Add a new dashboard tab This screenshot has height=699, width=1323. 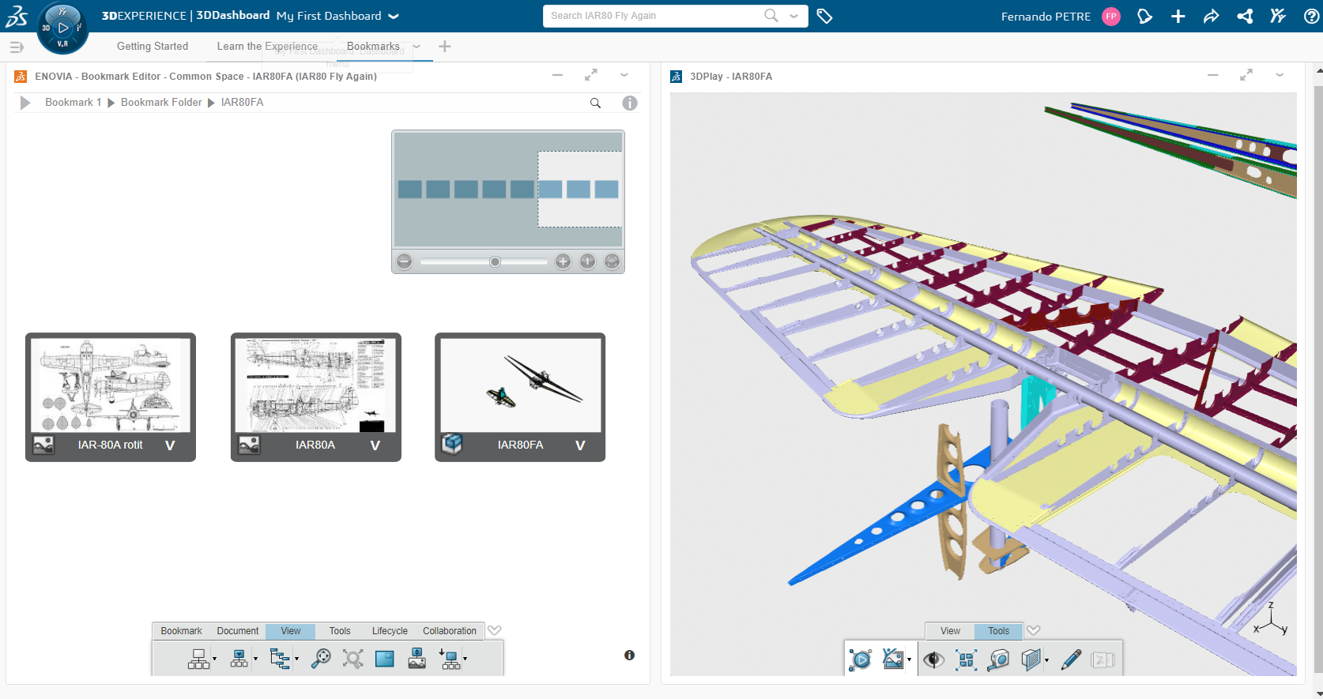[445, 47]
